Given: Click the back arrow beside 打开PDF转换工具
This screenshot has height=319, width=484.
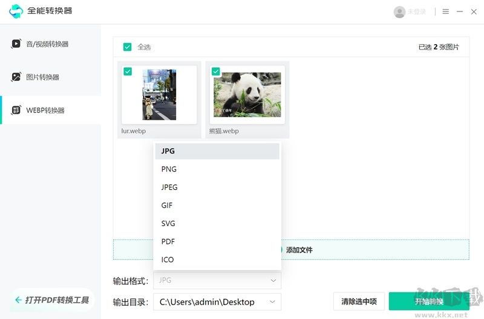Looking at the screenshot, I should pos(18,300).
